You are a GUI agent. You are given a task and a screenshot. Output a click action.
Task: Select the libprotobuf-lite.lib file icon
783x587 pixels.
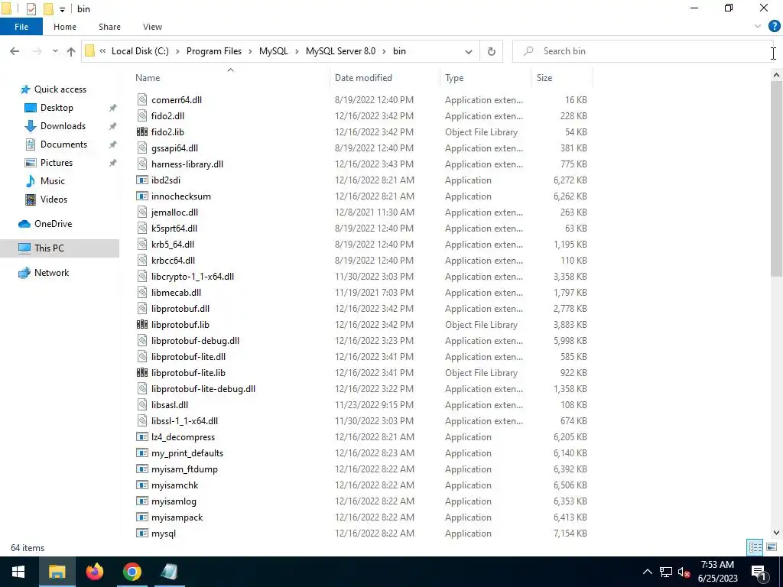tap(142, 373)
